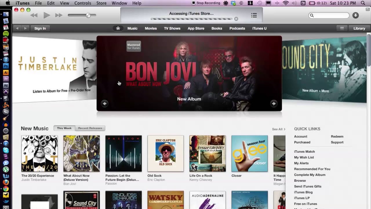Open the Books store tab
Image resolution: width=371 pixels, height=209 pixels.
click(217, 28)
